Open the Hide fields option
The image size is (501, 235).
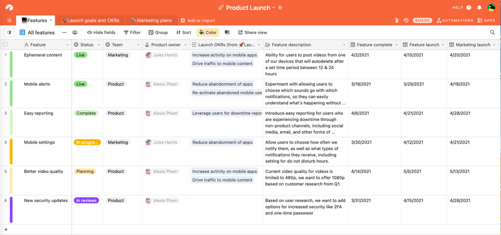[101, 32]
